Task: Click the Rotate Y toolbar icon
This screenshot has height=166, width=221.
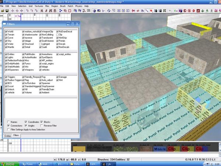Action: point(32,11)
